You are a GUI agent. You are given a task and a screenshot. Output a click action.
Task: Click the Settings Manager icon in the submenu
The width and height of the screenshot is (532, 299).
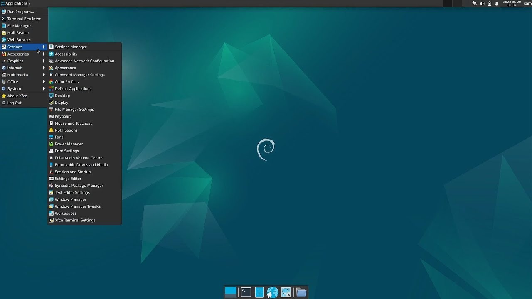click(51, 47)
